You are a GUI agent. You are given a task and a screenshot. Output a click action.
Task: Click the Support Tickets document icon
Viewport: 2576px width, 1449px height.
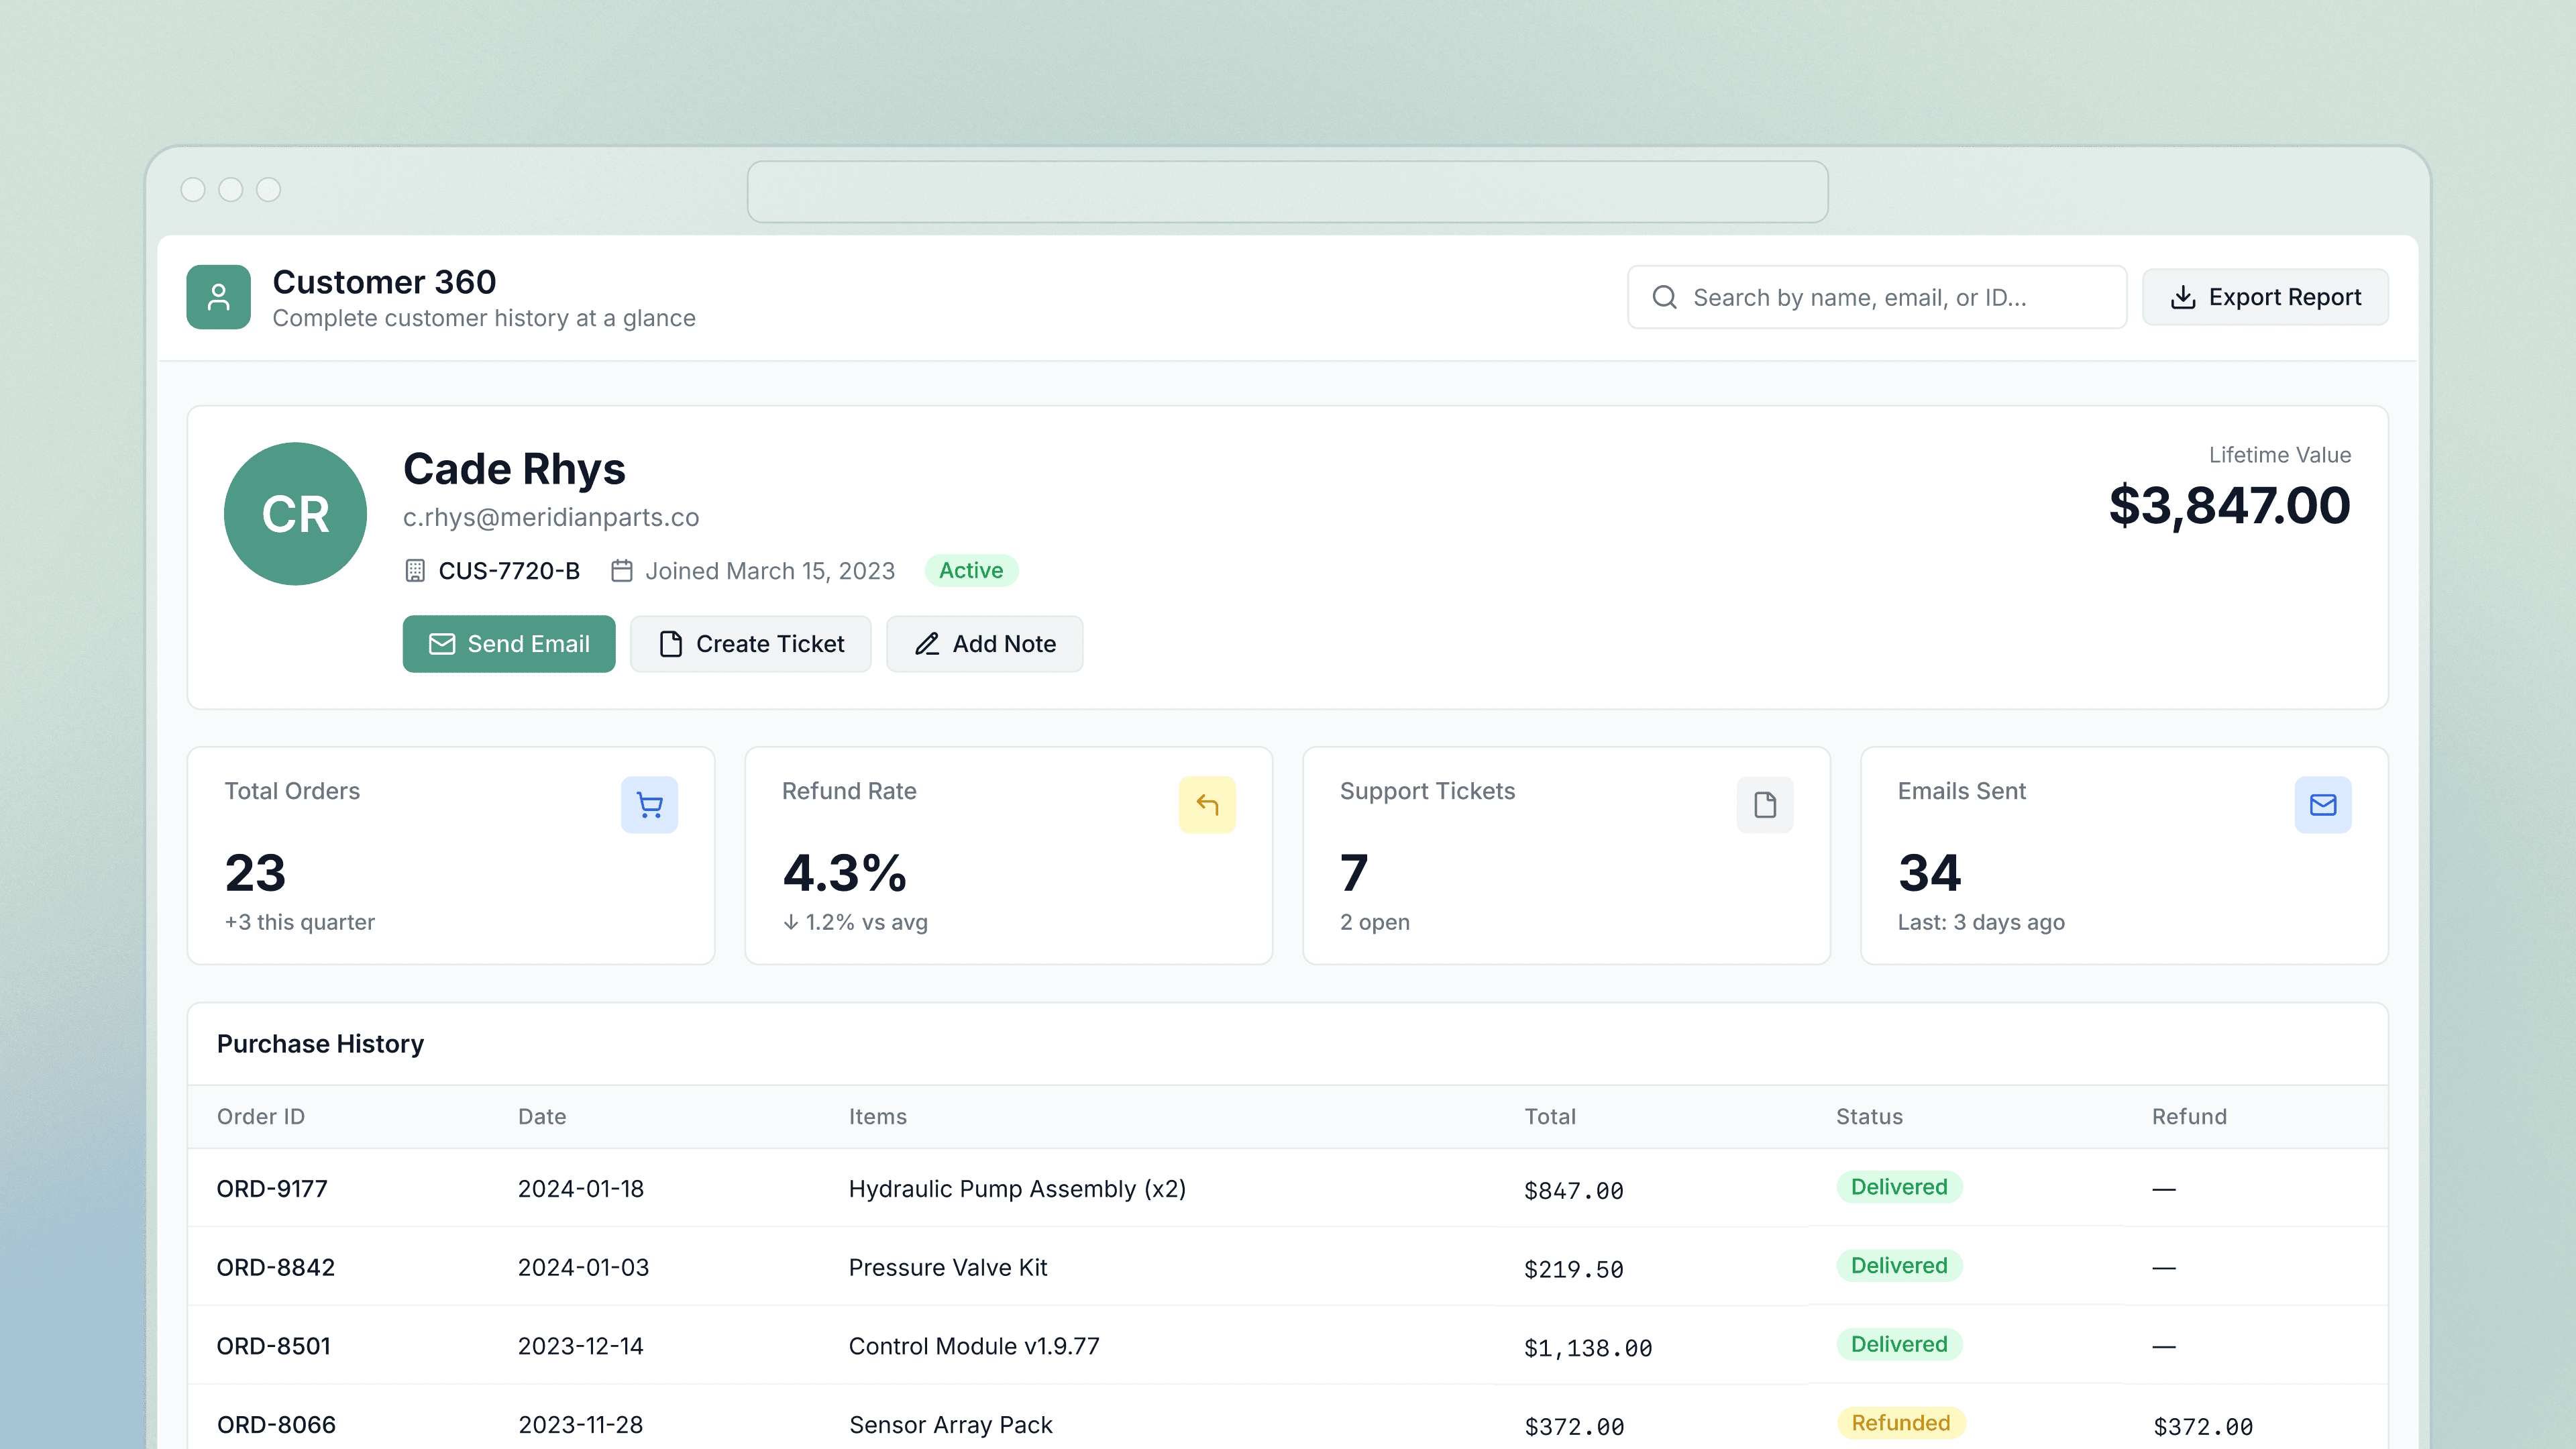(x=1765, y=805)
